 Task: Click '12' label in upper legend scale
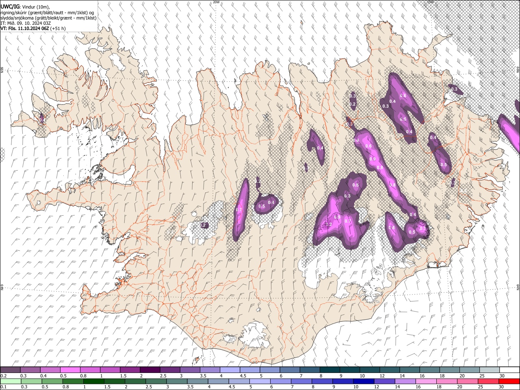(x=382, y=376)
